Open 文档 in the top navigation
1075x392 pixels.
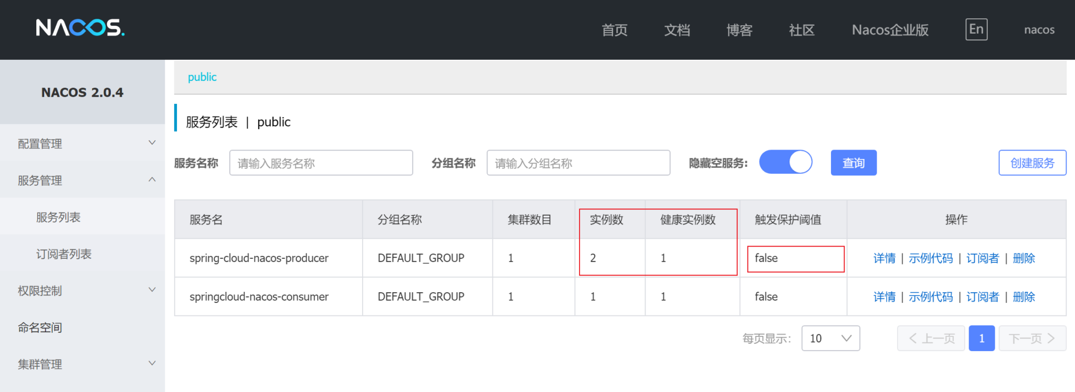click(x=677, y=30)
